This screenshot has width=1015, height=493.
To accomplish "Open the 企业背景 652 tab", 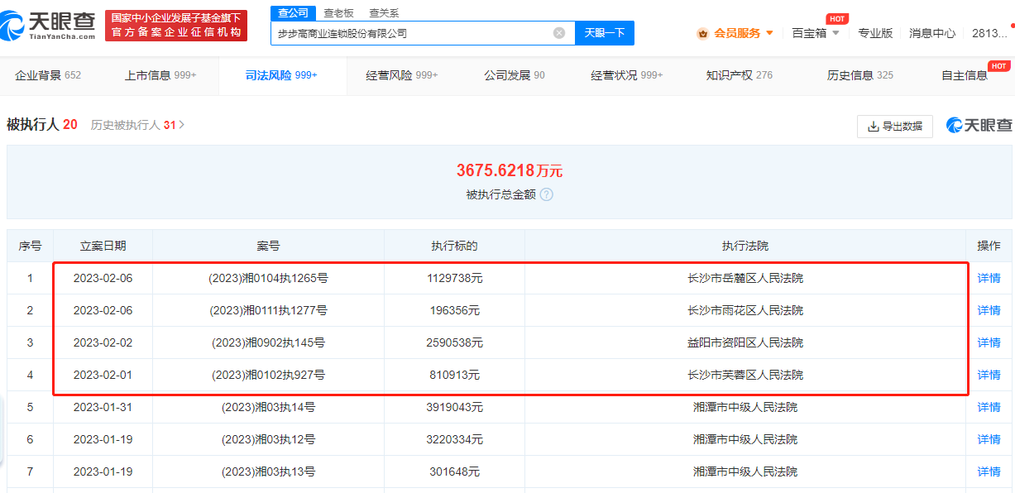I will coord(48,75).
